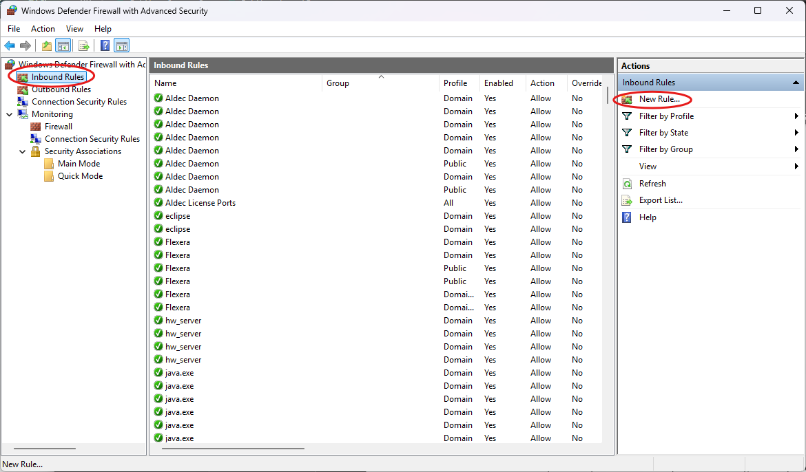Viewport: 806px width, 472px height.
Task: Click the blue Help toolbar icon
Action: (x=105, y=46)
